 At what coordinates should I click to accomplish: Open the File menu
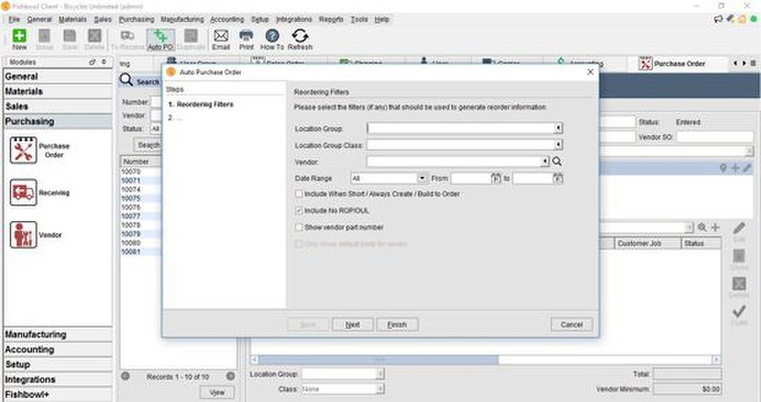click(14, 20)
